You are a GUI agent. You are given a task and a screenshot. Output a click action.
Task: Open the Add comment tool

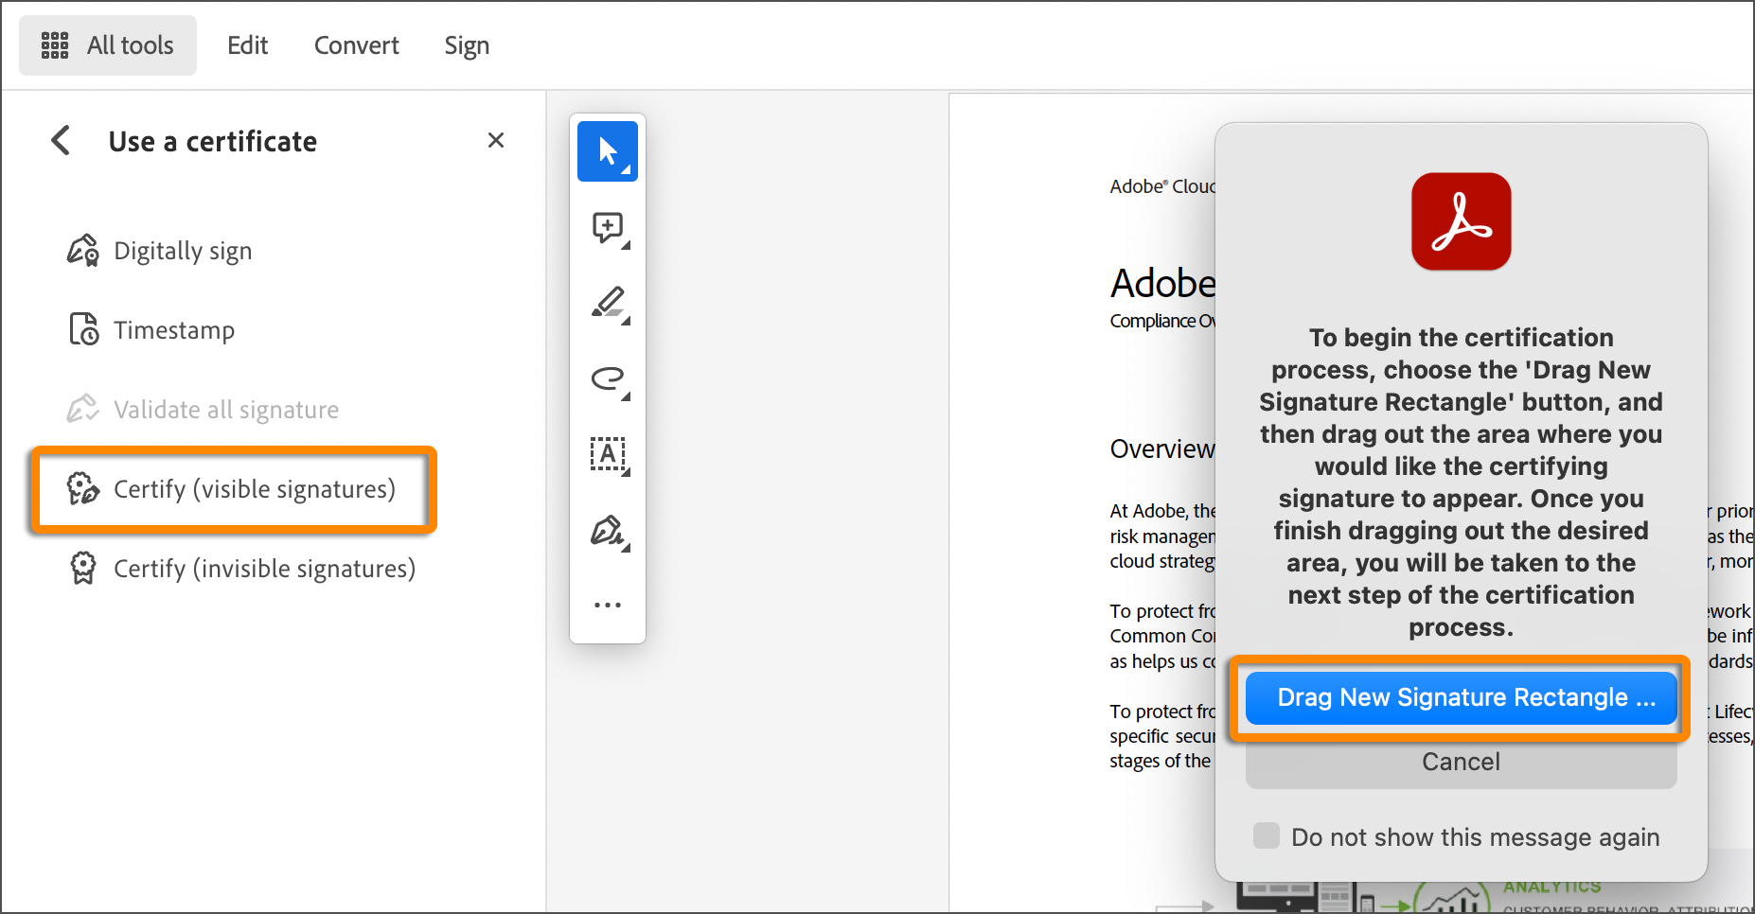[x=607, y=227]
